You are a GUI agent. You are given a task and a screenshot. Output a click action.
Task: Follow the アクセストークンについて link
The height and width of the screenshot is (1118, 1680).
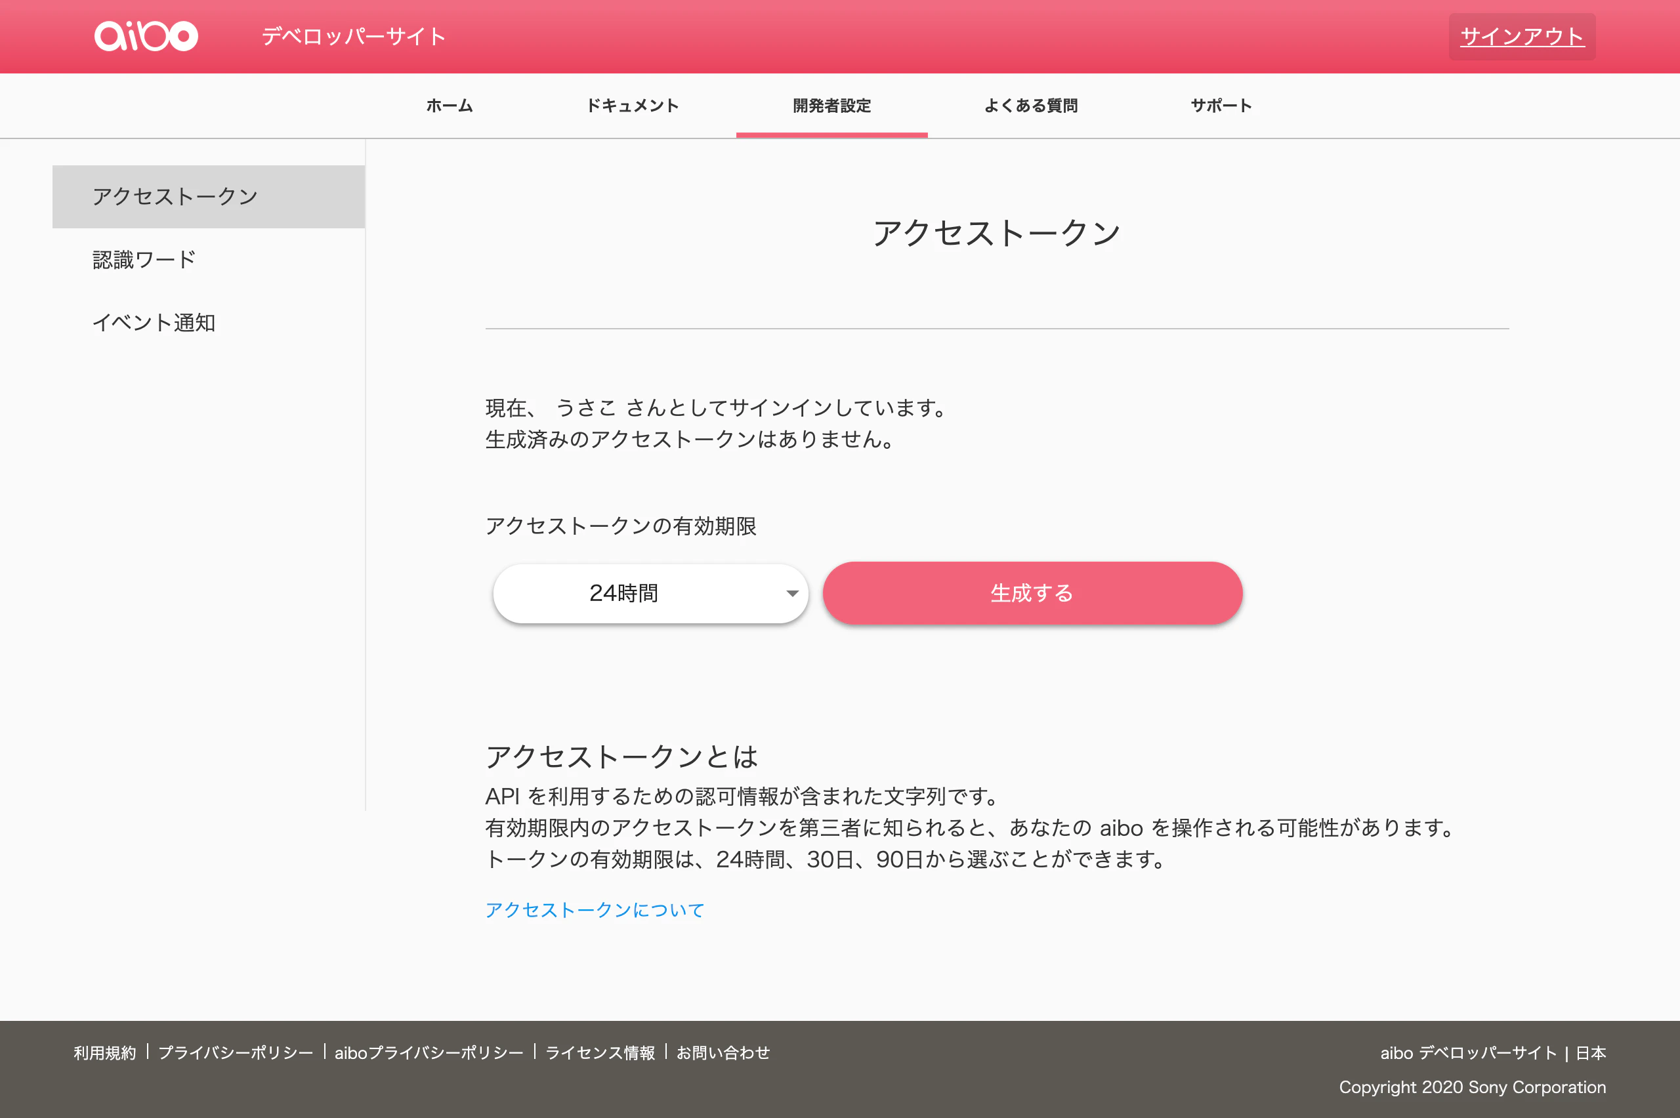(595, 910)
